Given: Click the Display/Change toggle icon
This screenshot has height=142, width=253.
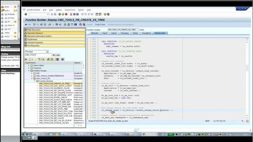Looking at the screenshot, I should click(34, 24).
